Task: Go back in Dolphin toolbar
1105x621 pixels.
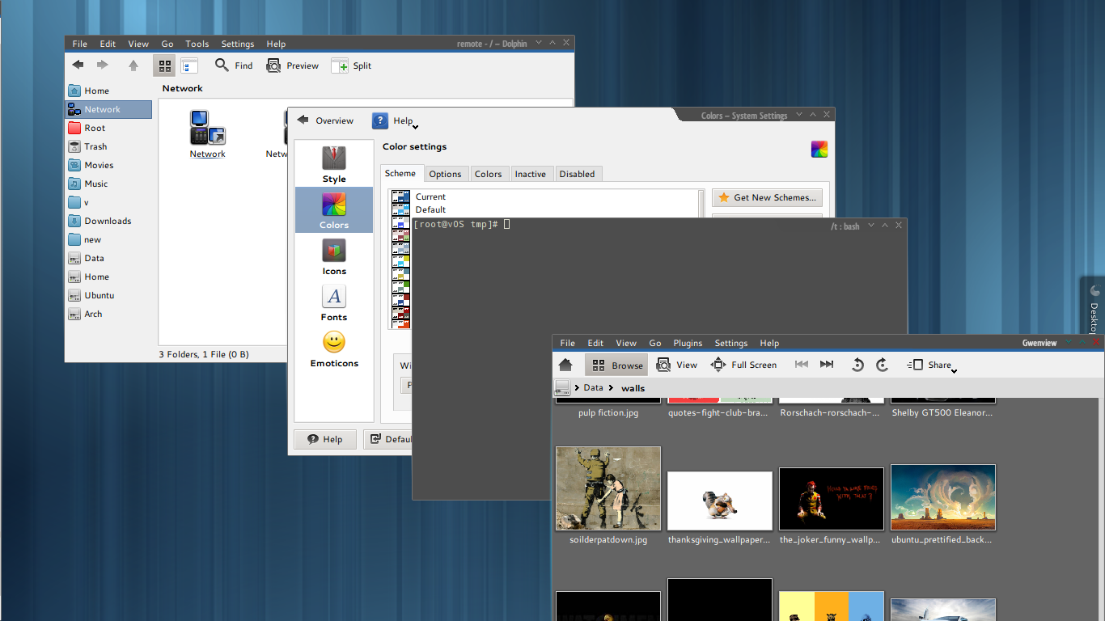Action: (78, 65)
